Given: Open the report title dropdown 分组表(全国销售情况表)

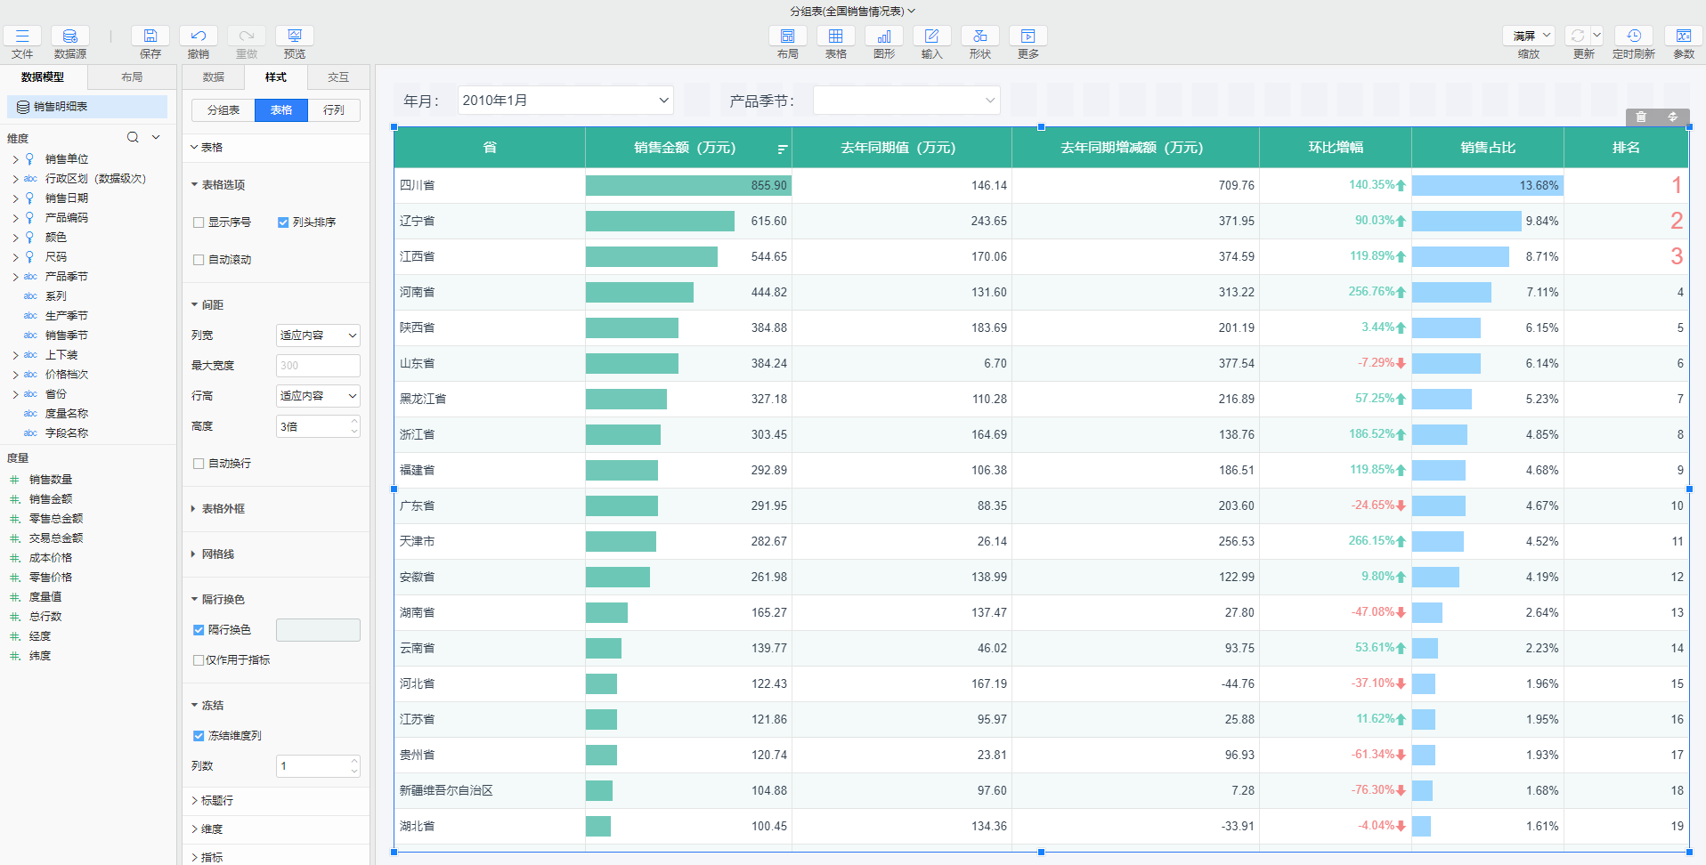Looking at the screenshot, I should (x=852, y=11).
